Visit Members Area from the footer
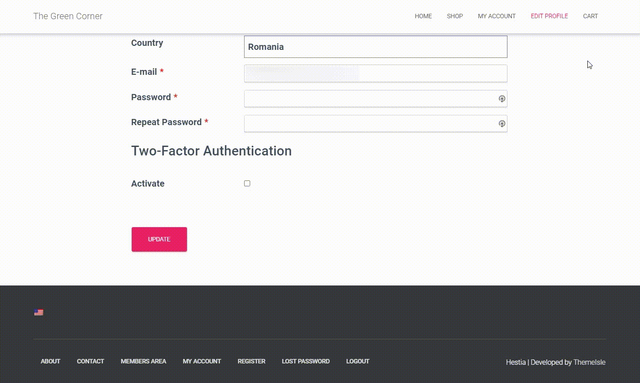Image resolution: width=640 pixels, height=383 pixels. 143,361
